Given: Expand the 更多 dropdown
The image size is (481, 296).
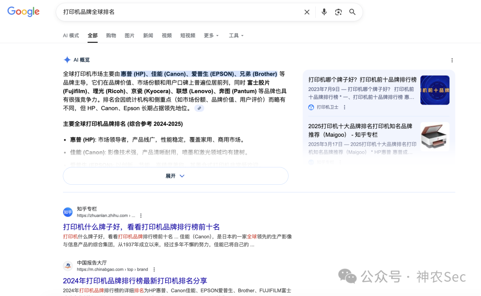Looking at the screenshot, I should click(x=211, y=35).
